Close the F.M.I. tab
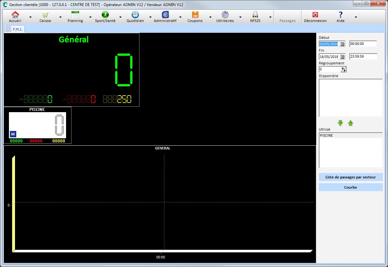The height and width of the screenshot is (267, 388). tap(8, 29)
